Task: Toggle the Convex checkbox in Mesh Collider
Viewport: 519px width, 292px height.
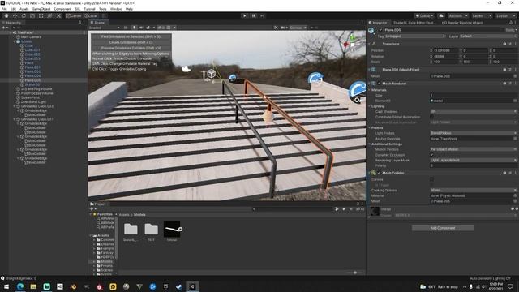Action: 432,179
